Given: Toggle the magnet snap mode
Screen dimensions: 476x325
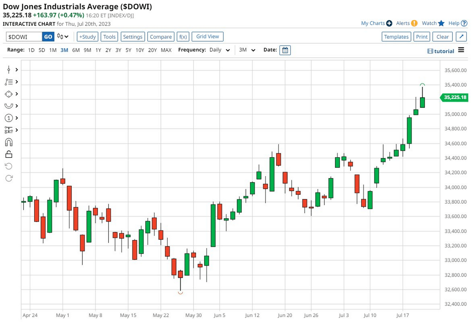Looking at the screenshot, I should click(x=9, y=142).
